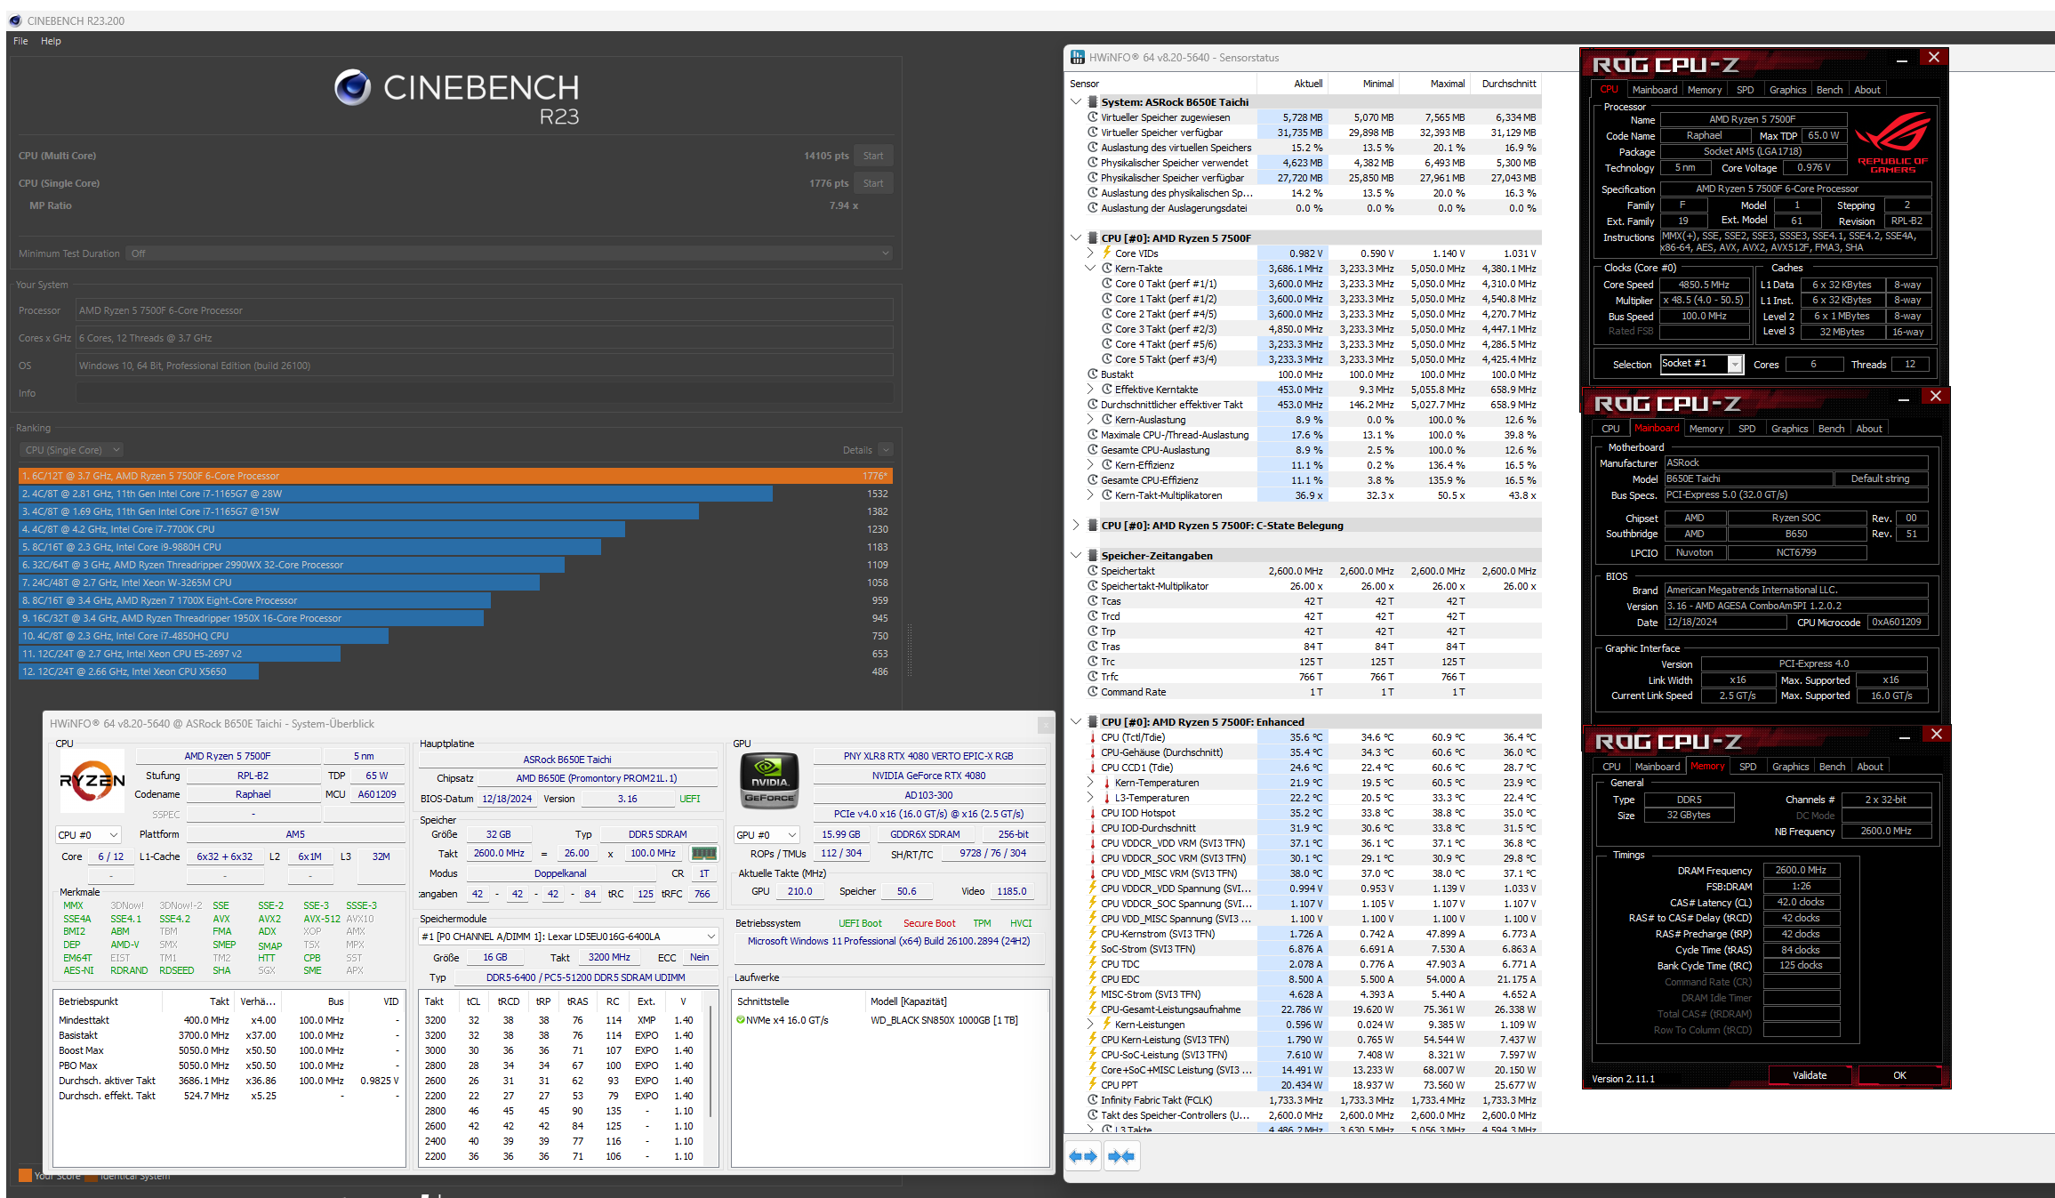Collapse the System: ASRock B650E Taichi group
This screenshot has height=1198, width=2055.
click(1076, 102)
